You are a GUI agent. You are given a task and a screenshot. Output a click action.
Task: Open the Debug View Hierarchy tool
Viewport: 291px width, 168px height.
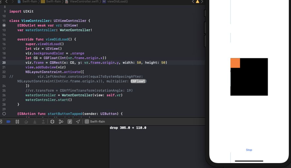pos(52,121)
